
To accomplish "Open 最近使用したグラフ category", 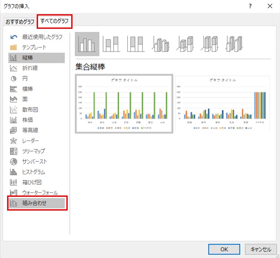I will (x=36, y=37).
